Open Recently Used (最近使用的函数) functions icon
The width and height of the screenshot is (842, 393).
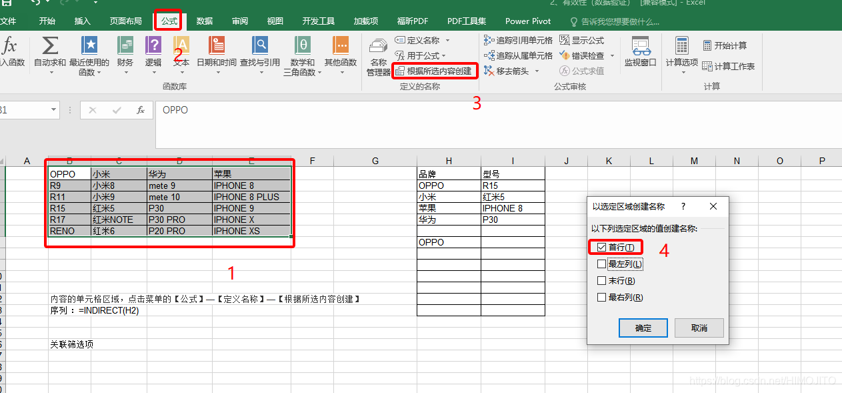pos(89,45)
